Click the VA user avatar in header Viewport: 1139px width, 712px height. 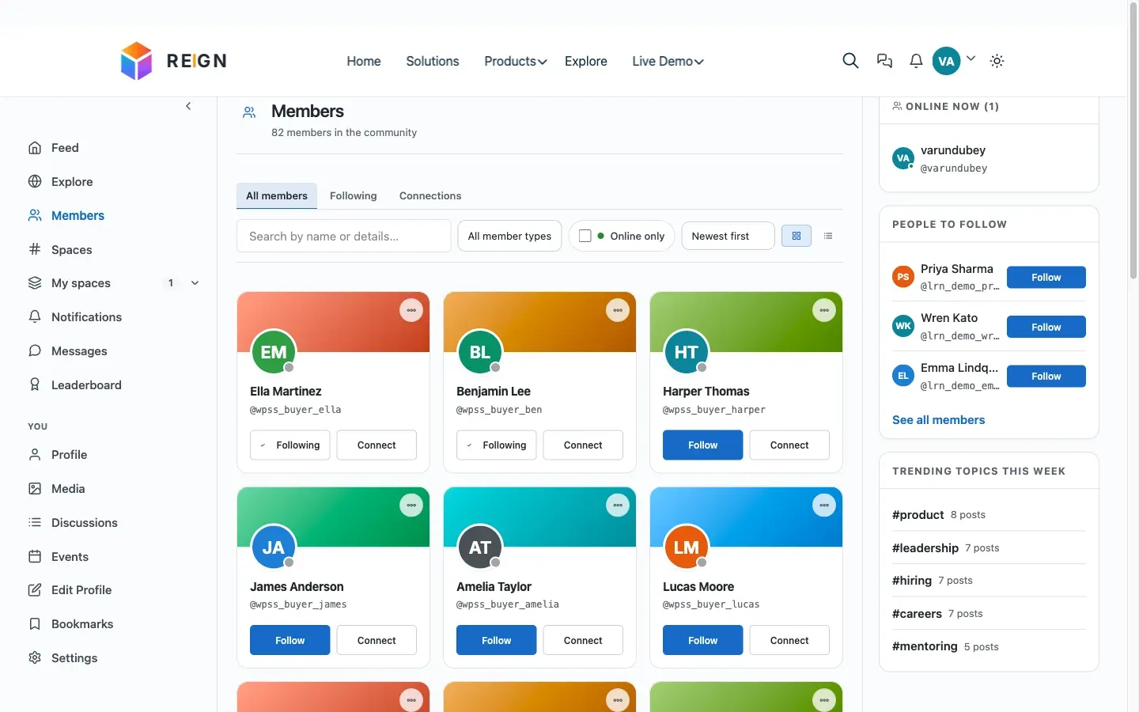pos(946,61)
